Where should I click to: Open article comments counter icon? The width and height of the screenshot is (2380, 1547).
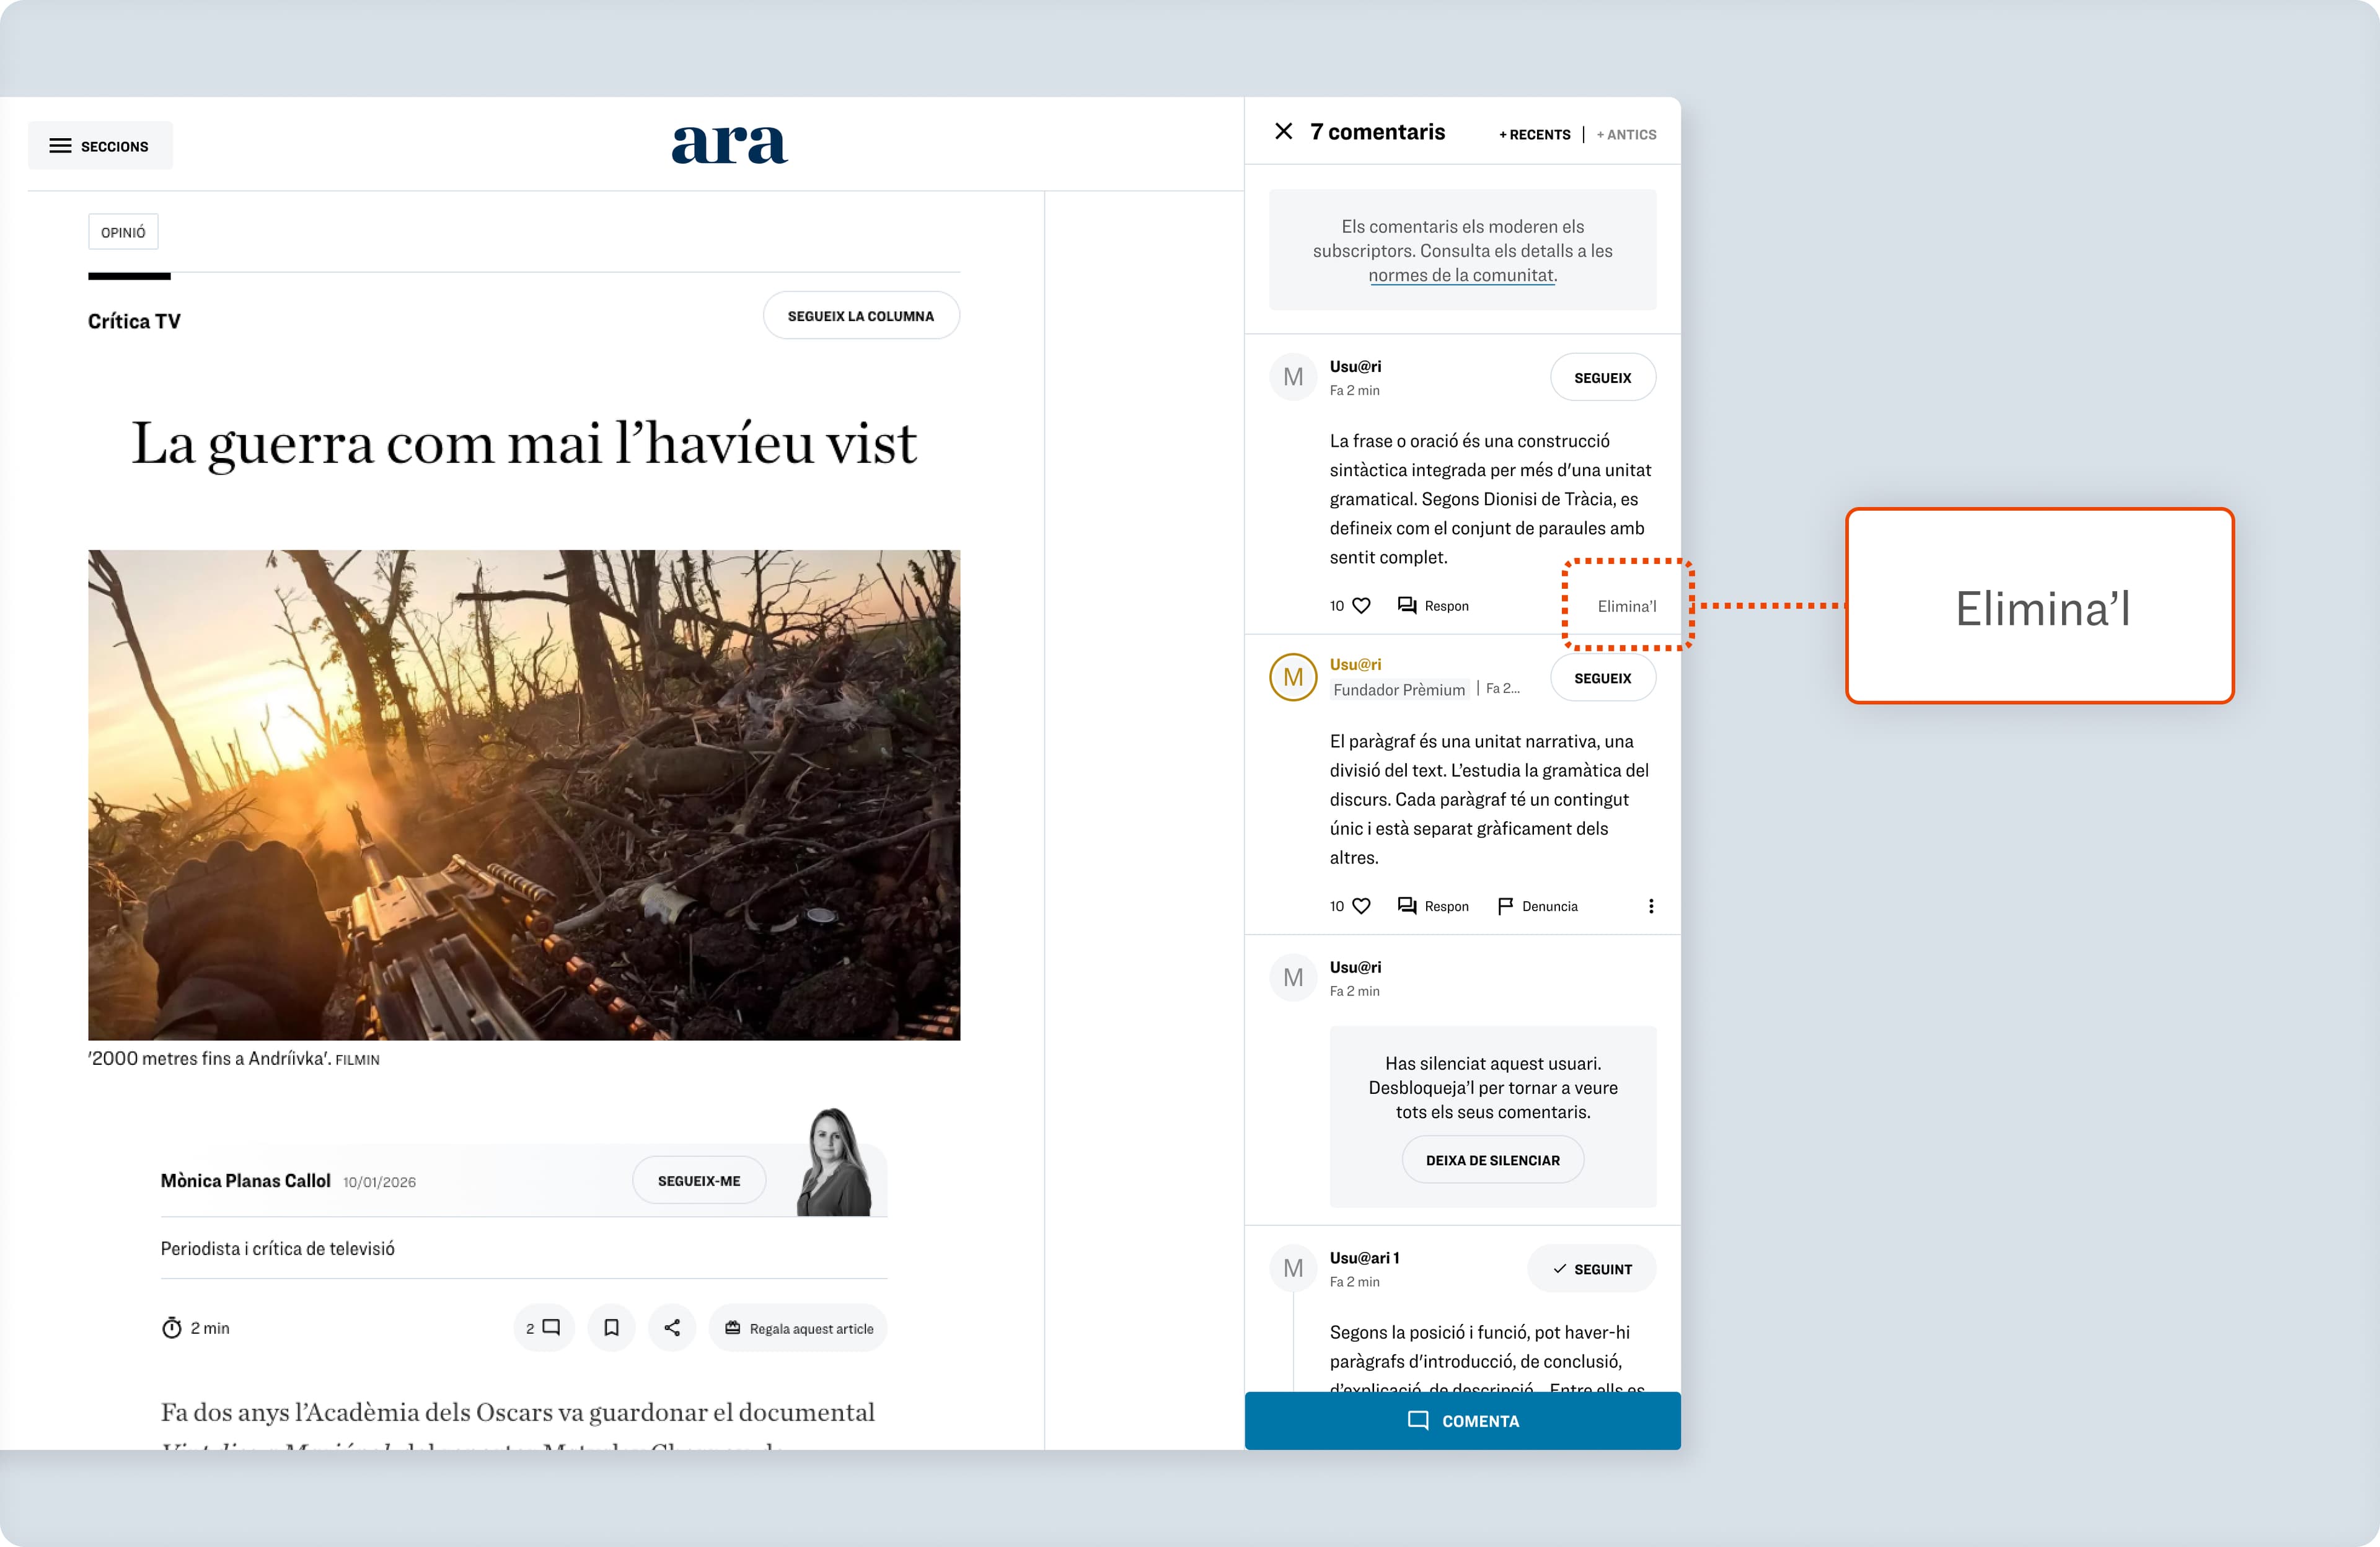click(x=543, y=1328)
